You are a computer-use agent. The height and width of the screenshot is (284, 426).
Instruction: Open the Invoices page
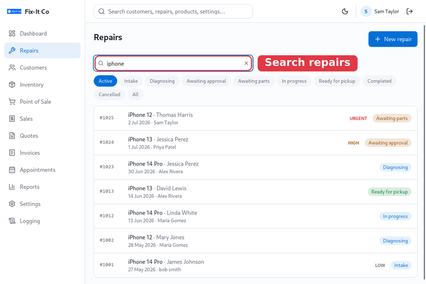click(x=42, y=153)
